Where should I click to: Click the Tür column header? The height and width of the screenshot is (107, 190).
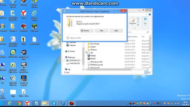pos(143,37)
